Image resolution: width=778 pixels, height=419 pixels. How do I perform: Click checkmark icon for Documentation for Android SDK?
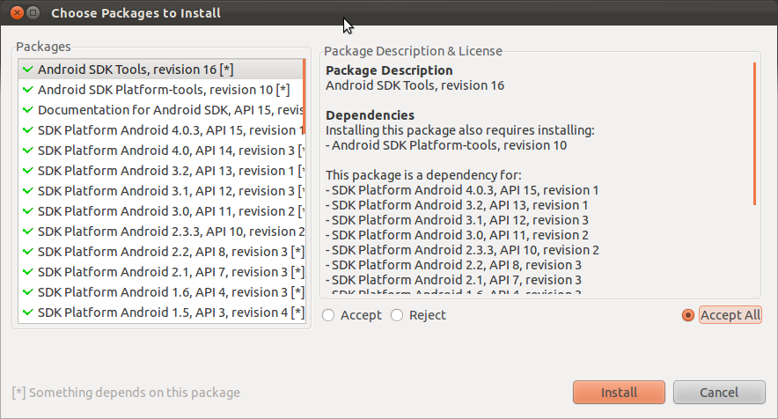coord(28,110)
